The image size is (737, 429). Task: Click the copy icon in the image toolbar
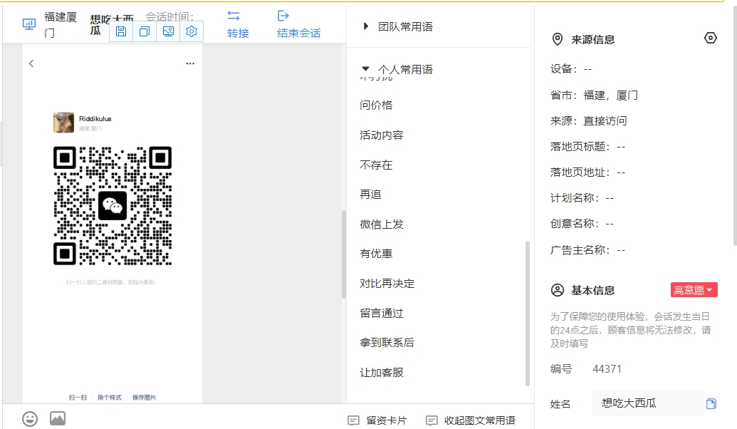145,31
